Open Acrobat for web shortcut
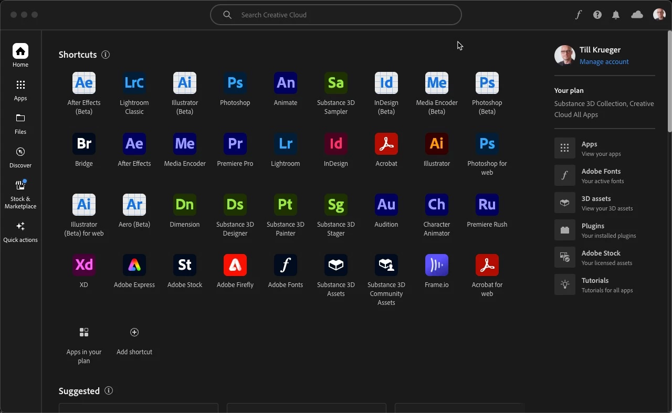This screenshot has height=413, width=672. click(x=487, y=265)
